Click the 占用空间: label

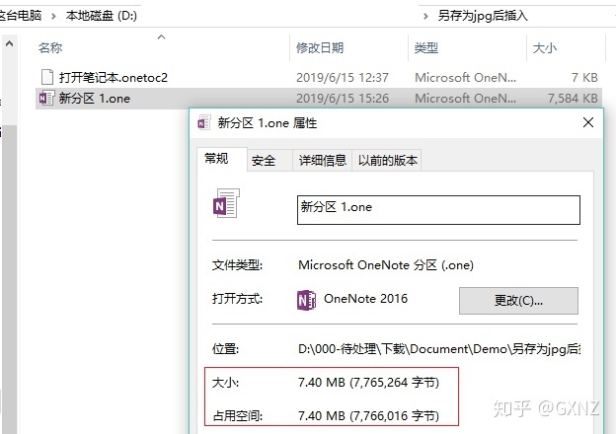click(237, 415)
